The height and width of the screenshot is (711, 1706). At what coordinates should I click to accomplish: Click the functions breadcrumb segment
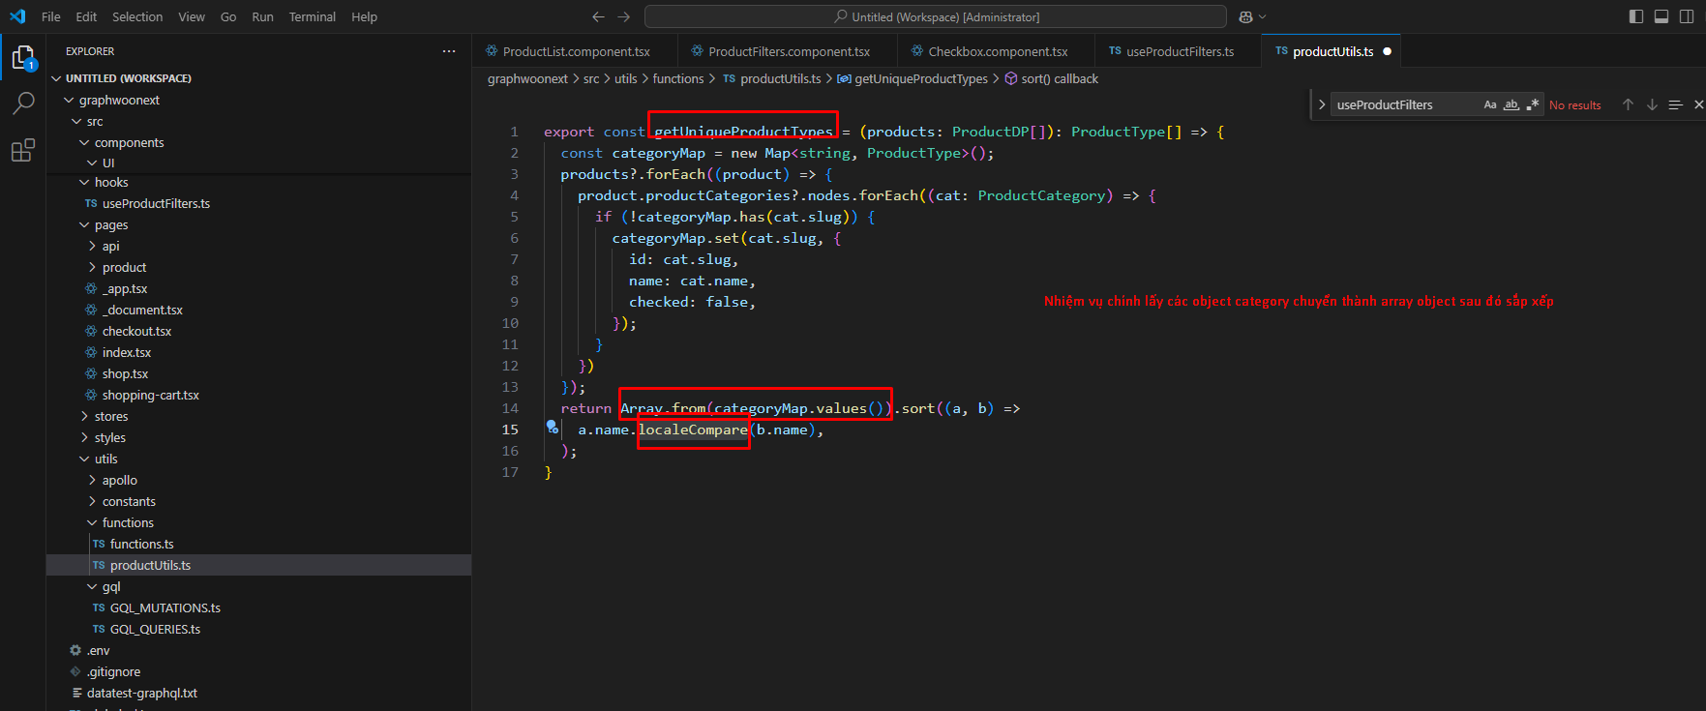[x=677, y=78]
